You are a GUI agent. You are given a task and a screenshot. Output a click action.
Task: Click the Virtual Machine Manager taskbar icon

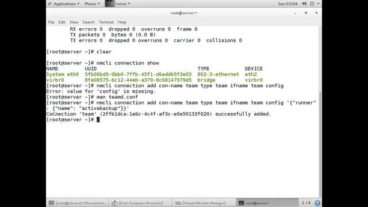[x=178, y=203]
